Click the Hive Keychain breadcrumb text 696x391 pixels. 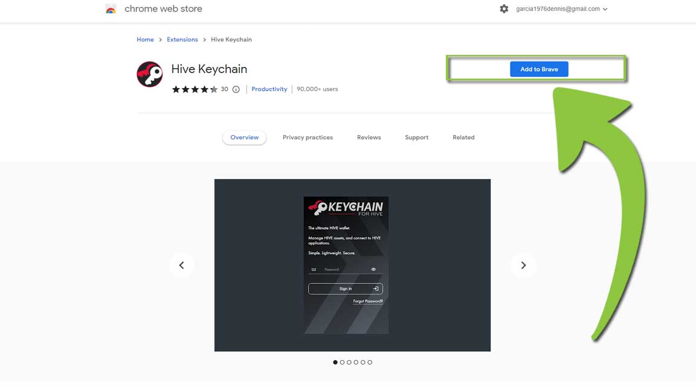click(231, 39)
